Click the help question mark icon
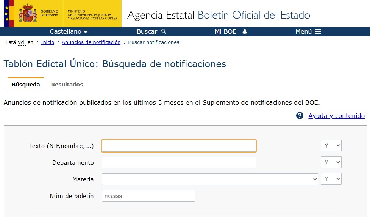The height and width of the screenshot is (217, 370). pyautogui.click(x=300, y=116)
